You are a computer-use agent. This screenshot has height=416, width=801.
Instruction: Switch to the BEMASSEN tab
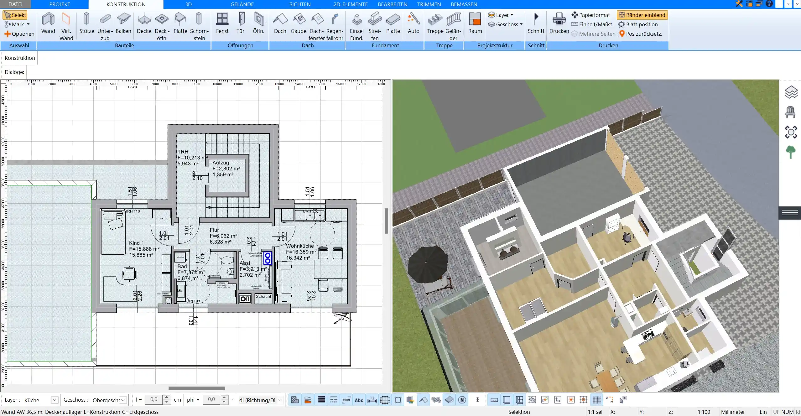coord(464,4)
